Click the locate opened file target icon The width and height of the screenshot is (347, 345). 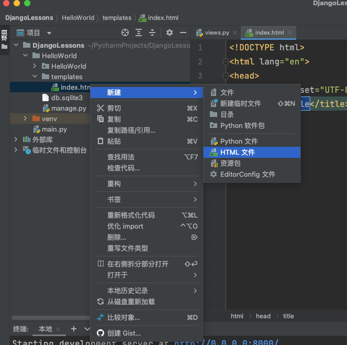click(x=125, y=33)
